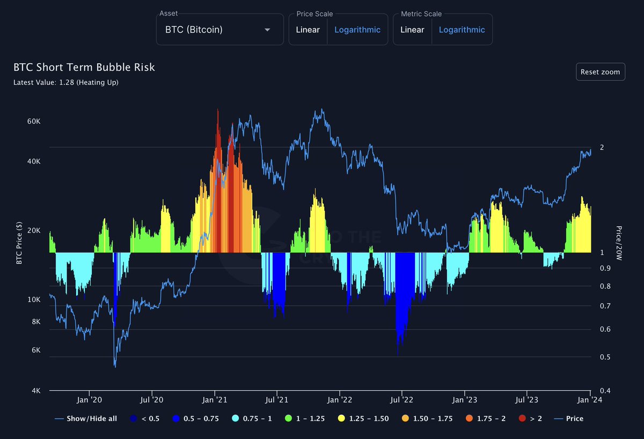Viewport: 644px width, 439px height.
Task: Toggle the Price line legend item
Action: tap(570, 419)
